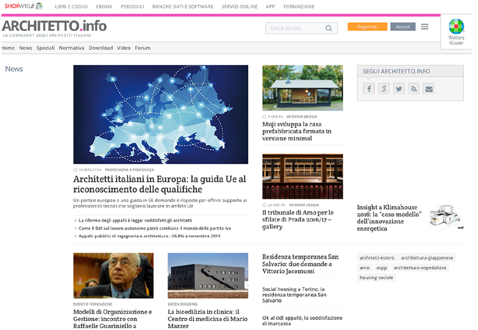Open the Muji prefab house image
This screenshot has width=478, height=330.
click(x=303, y=88)
